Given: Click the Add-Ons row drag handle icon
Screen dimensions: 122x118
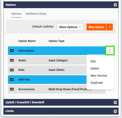Looking at the screenshot, I should pyautogui.click(x=12, y=79).
